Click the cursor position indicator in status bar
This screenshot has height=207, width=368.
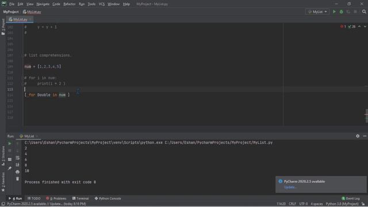coord(281,204)
